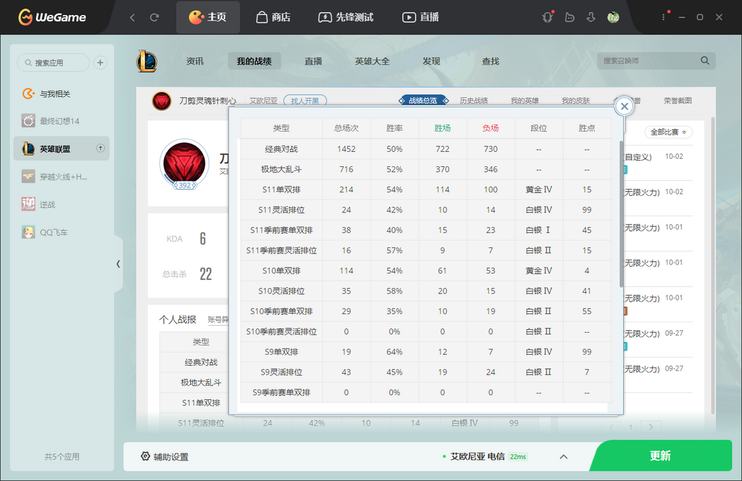Open the 直播 tab in top bar
This screenshot has width=742, height=481.
(x=420, y=17)
